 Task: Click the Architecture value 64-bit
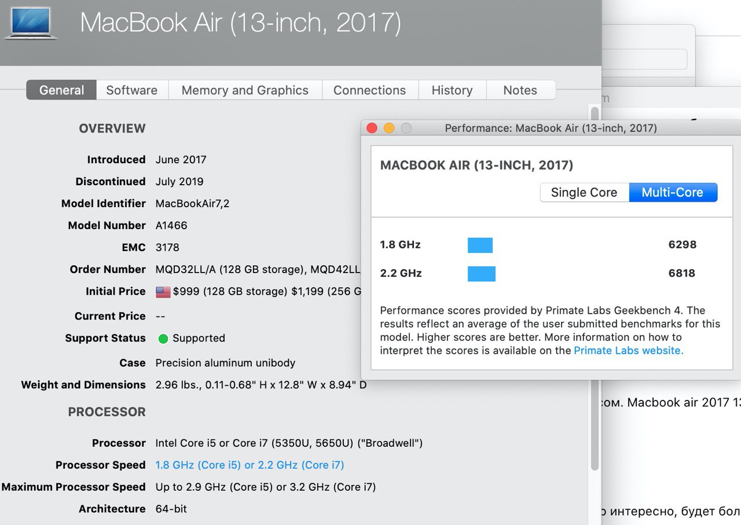click(x=171, y=509)
